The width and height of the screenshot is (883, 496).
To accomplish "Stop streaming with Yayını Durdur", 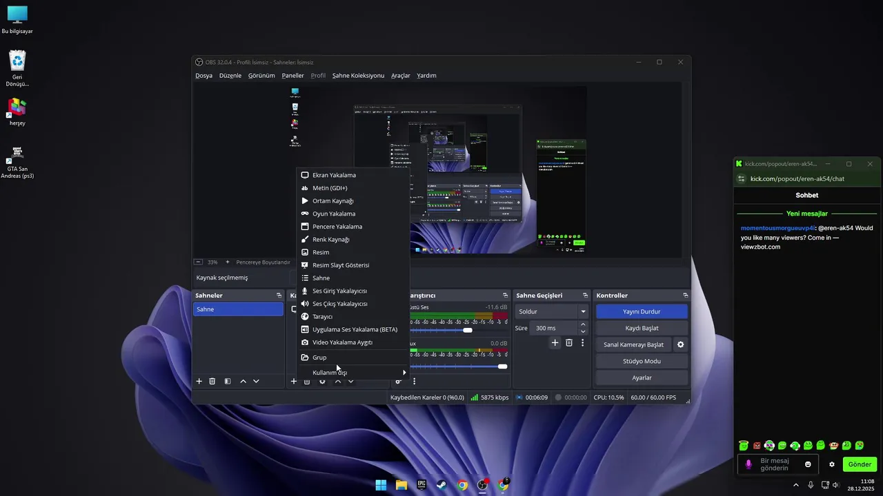I will pos(642,311).
